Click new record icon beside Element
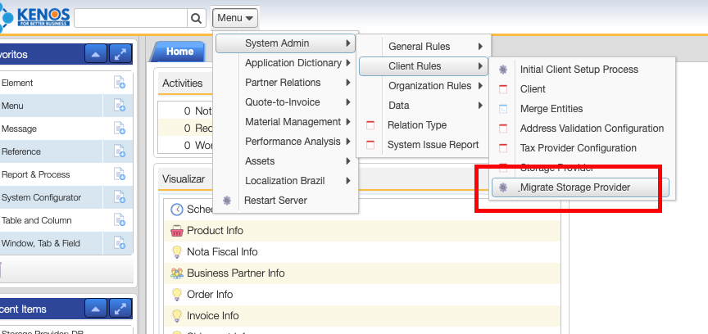This screenshot has width=708, height=334. (120, 83)
